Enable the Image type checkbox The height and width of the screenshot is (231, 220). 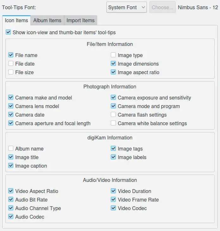point(114,55)
